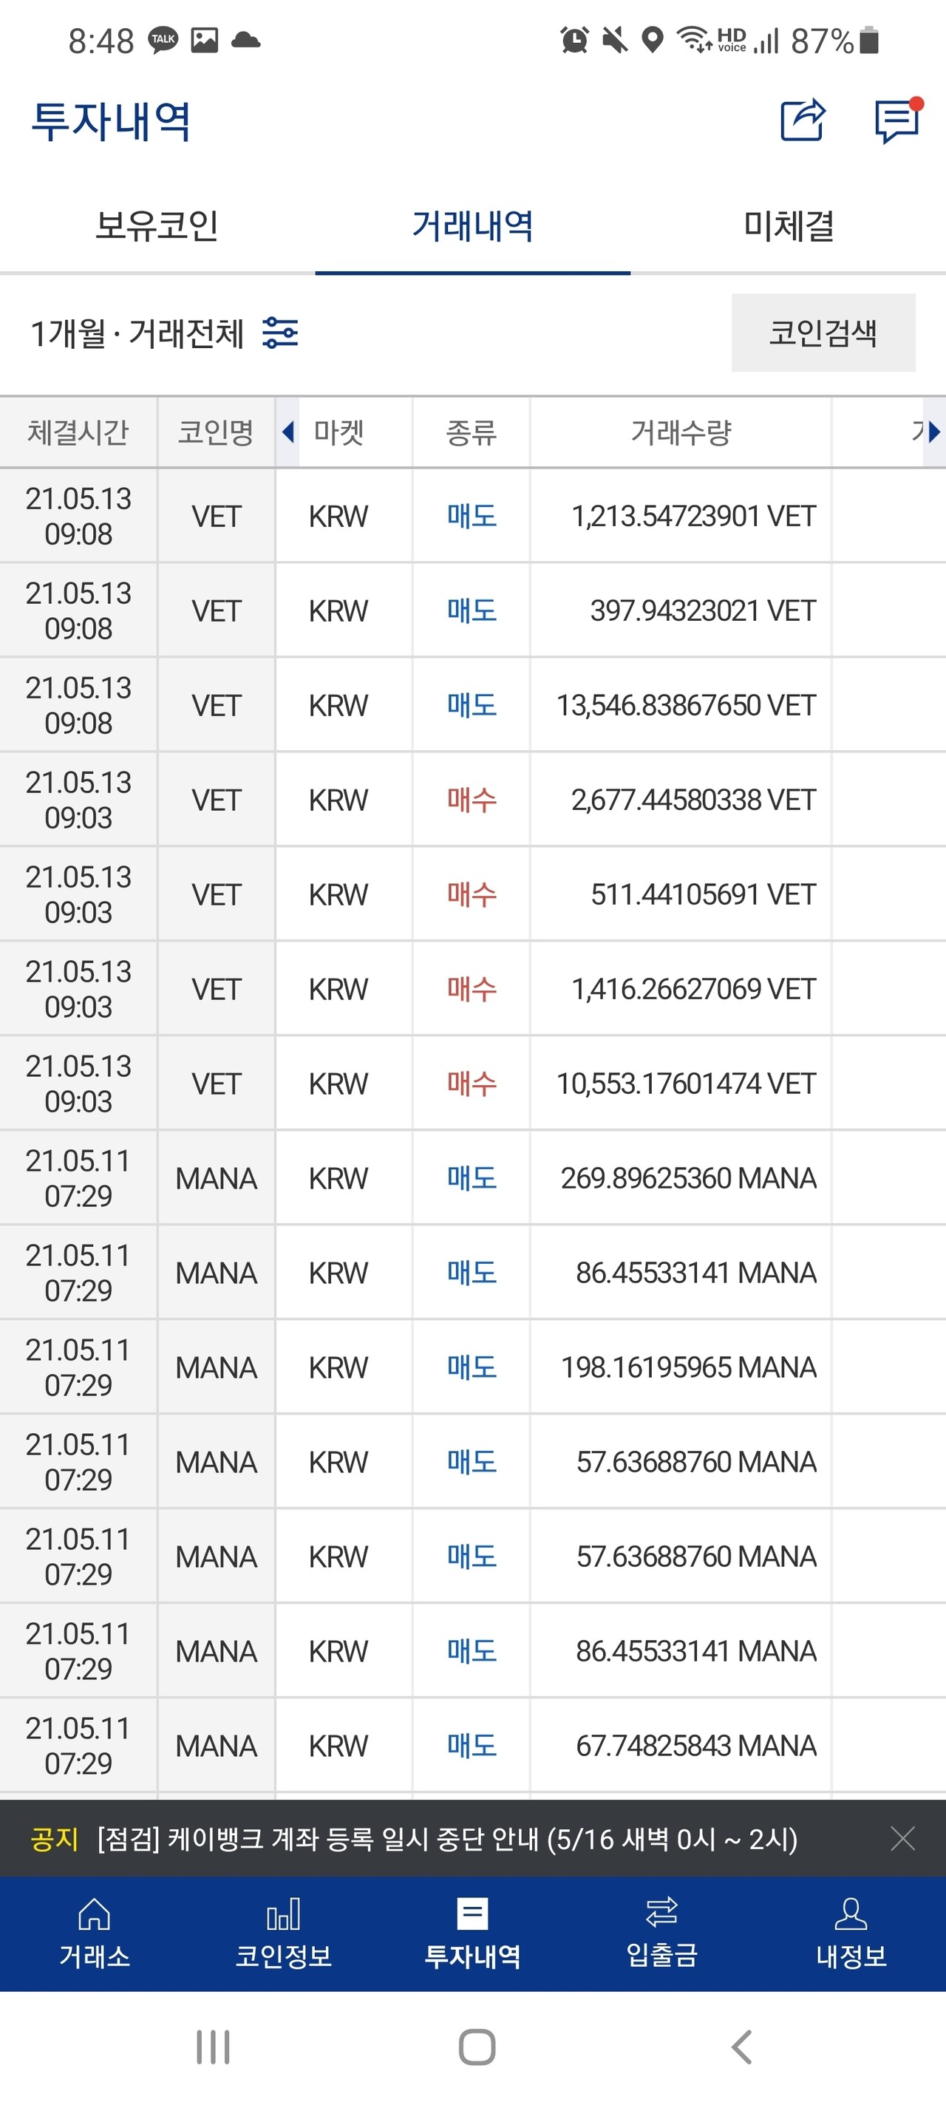This screenshot has height=2102, width=946.
Task: Switch to the 보유코인 tab
Action: coord(157,226)
